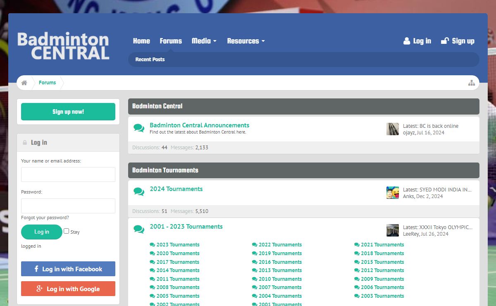Expand the Media dropdown menu
This screenshot has width=496, height=306.
click(x=204, y=41)
